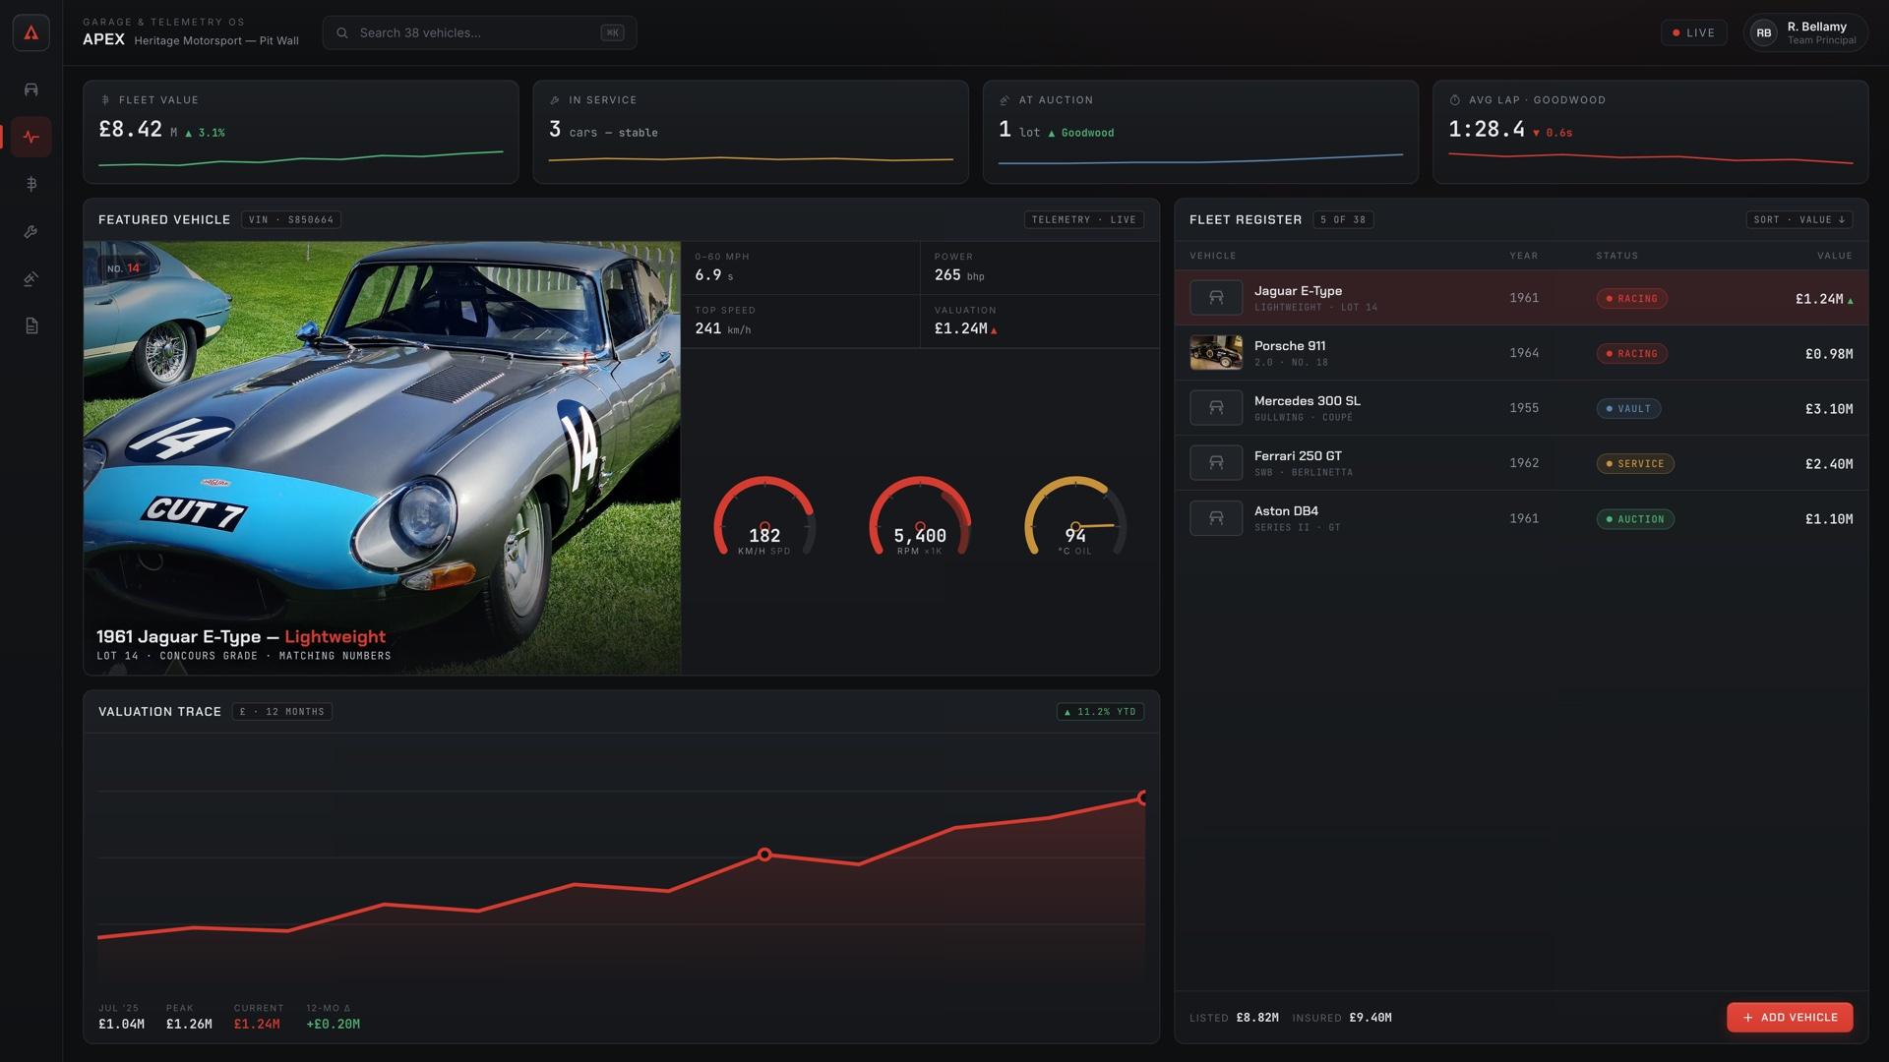This screenshot has width=1889, height=1062.
Task: Click the 12-month delta +£0.20M value
Action: click(333, 1024)
